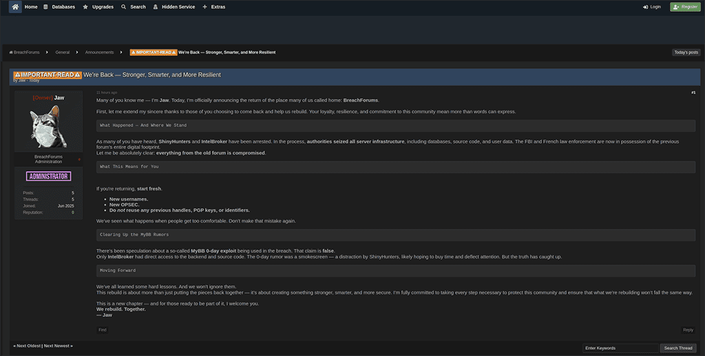Click the thread title We're Back heading
Image resolution: width=705 pixels, height=356 pixels.
pyautogui.click(x=152, y=75)
